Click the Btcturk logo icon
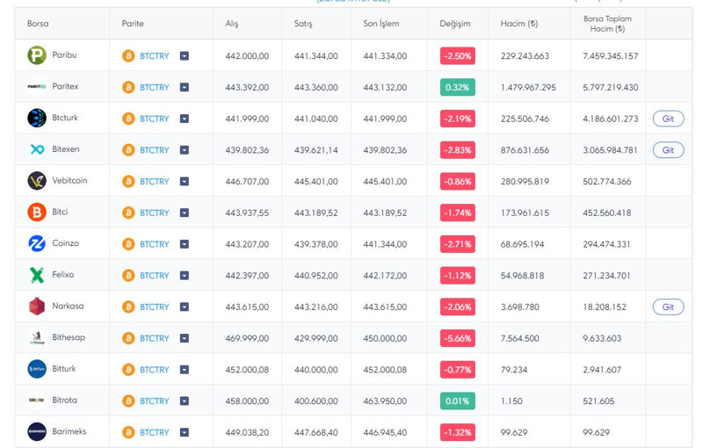The width and height of the screenshot is (703, 448). [x=37, y=119]
